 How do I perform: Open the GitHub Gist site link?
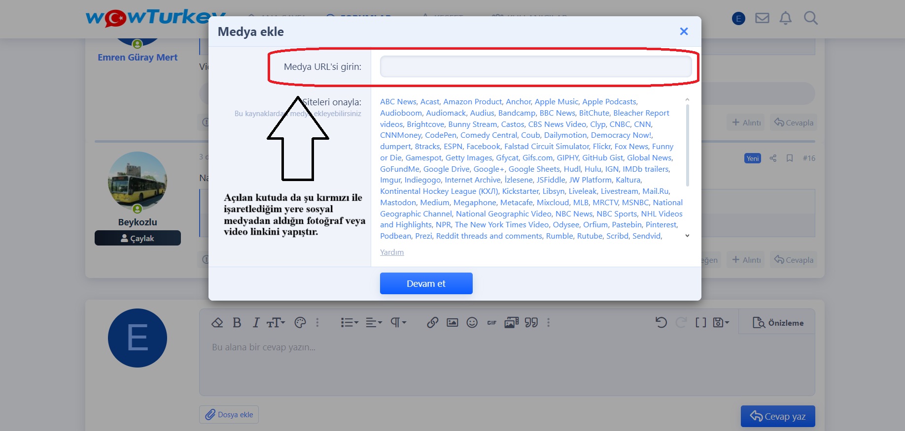point(602,157)
